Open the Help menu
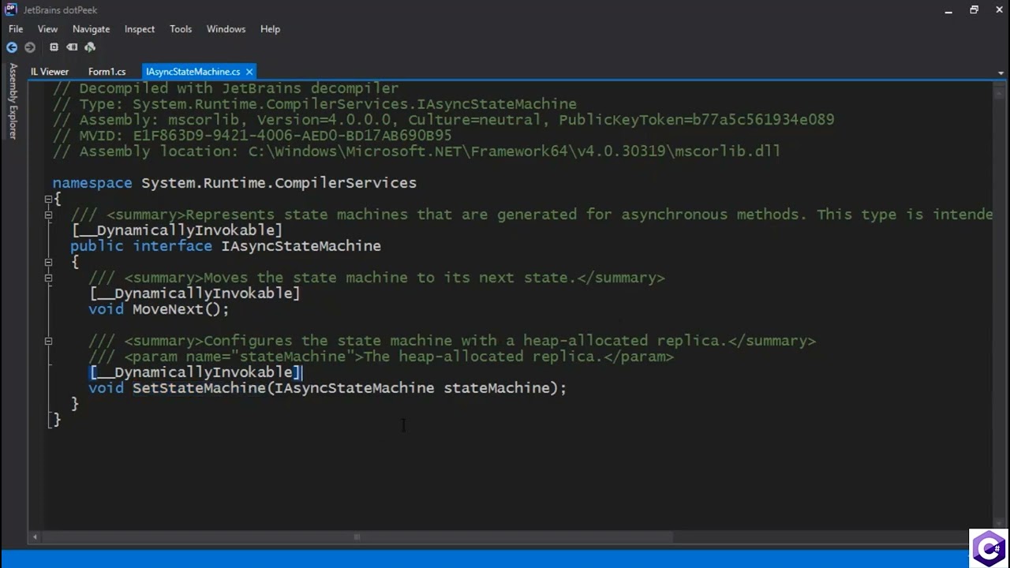This screenshot has width=1010, height=568. click(270, 28)
